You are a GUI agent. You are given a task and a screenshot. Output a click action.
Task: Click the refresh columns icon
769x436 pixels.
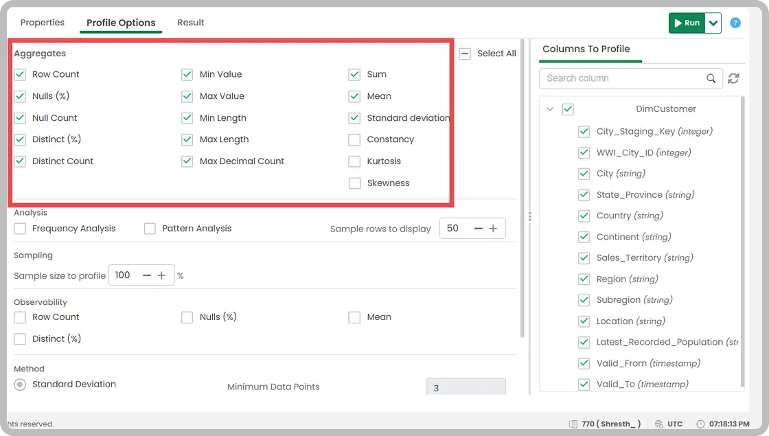pyautogui.click(x=733, y=78)
